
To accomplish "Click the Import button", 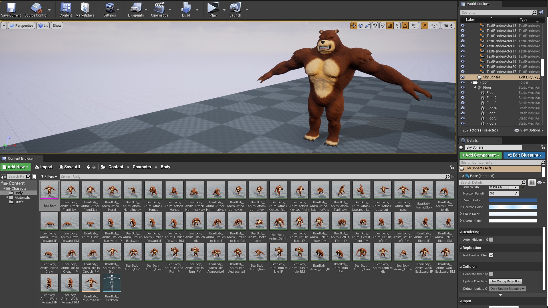I will point(44,167).
